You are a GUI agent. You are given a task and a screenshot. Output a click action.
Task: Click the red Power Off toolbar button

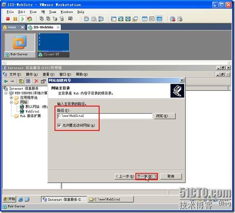(8, 19)
